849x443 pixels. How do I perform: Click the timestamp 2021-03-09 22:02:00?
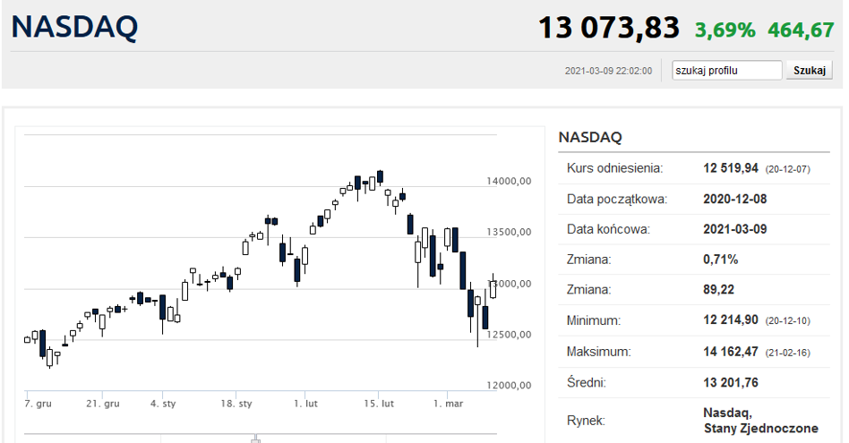[608, 71]
